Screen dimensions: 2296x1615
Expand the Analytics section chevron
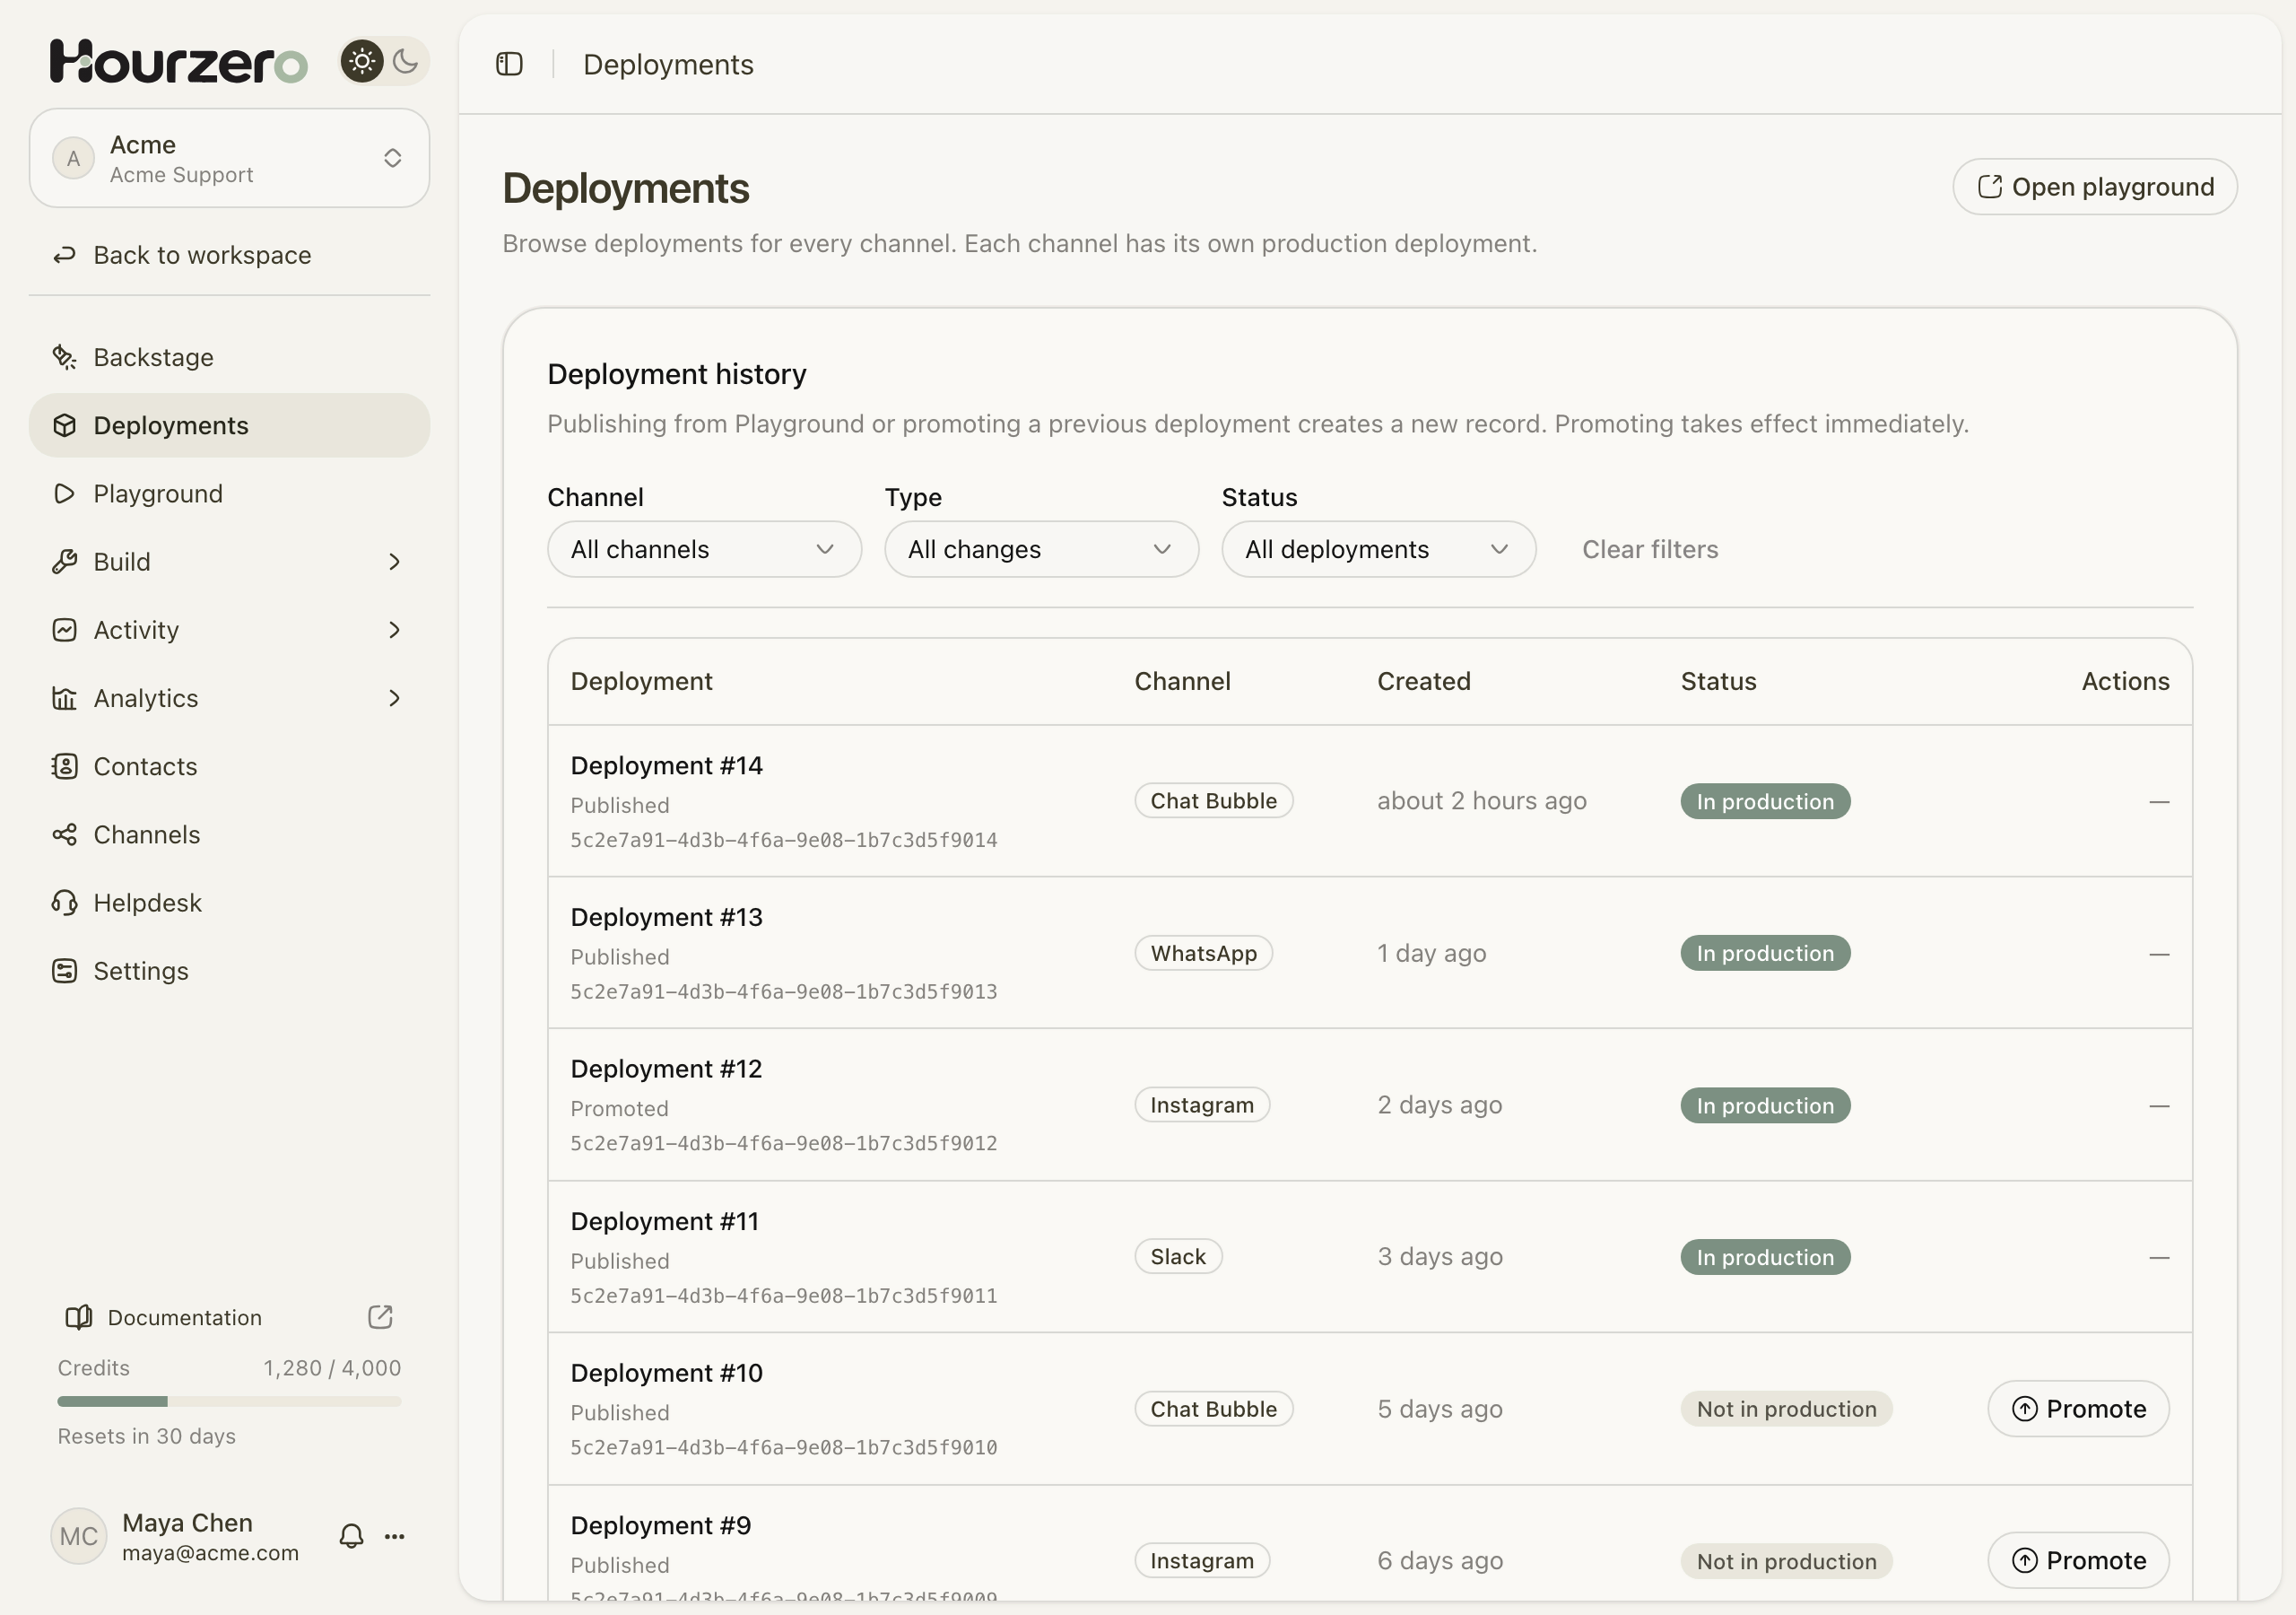[394, 698]
